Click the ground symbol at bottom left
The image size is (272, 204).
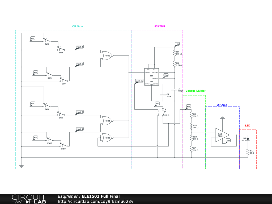tap(21, 166)
